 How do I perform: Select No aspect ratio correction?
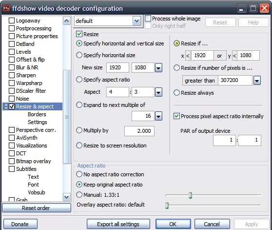coord(79,174)
